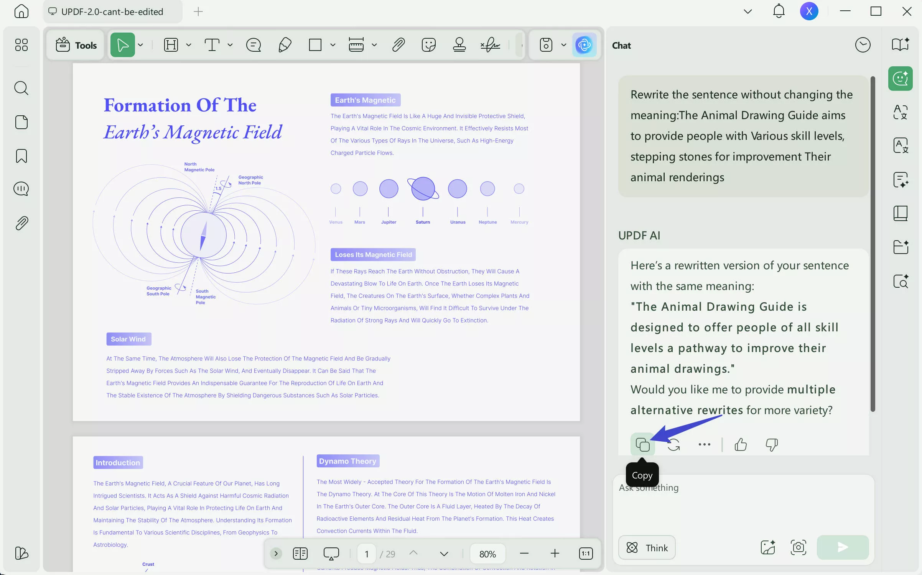Open the translate icon in right sidebar
Viewport: 922px width, 575px height.
900,112
